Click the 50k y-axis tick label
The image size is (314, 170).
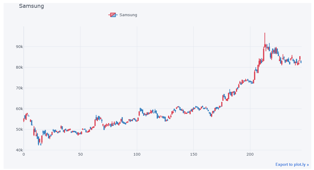tap(20, 130)
